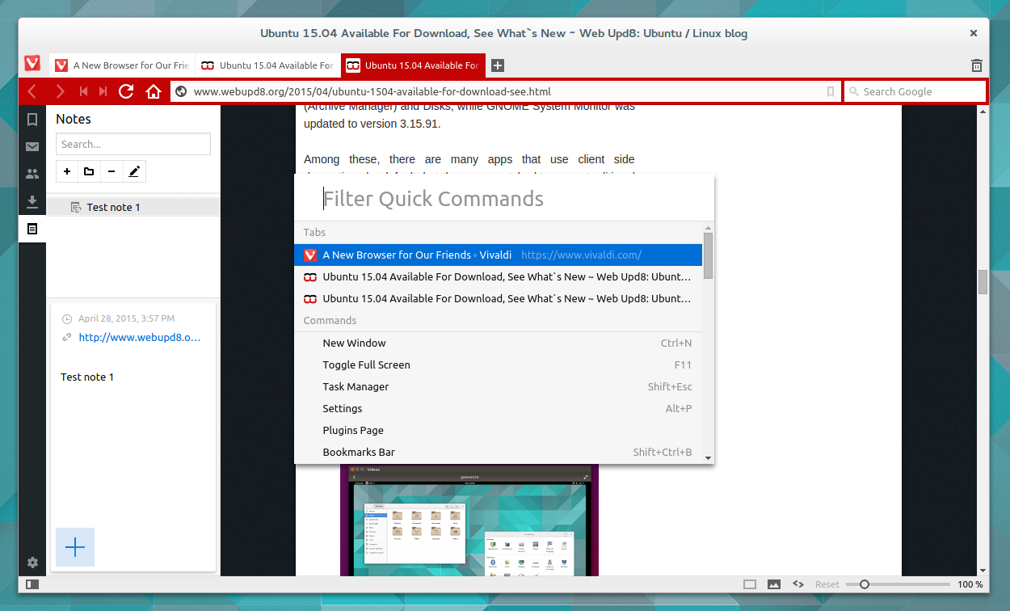This screenshot has height=611, width=1010.
Task: Open the Downloads panel
Action: click(x=32, y=201)
